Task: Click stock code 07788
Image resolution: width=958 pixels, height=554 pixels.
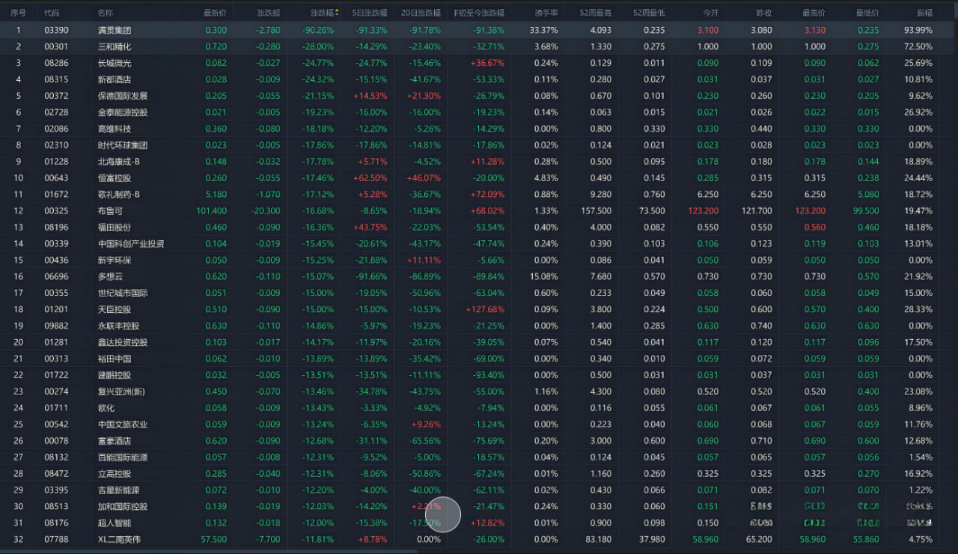Action: [56, 539]
